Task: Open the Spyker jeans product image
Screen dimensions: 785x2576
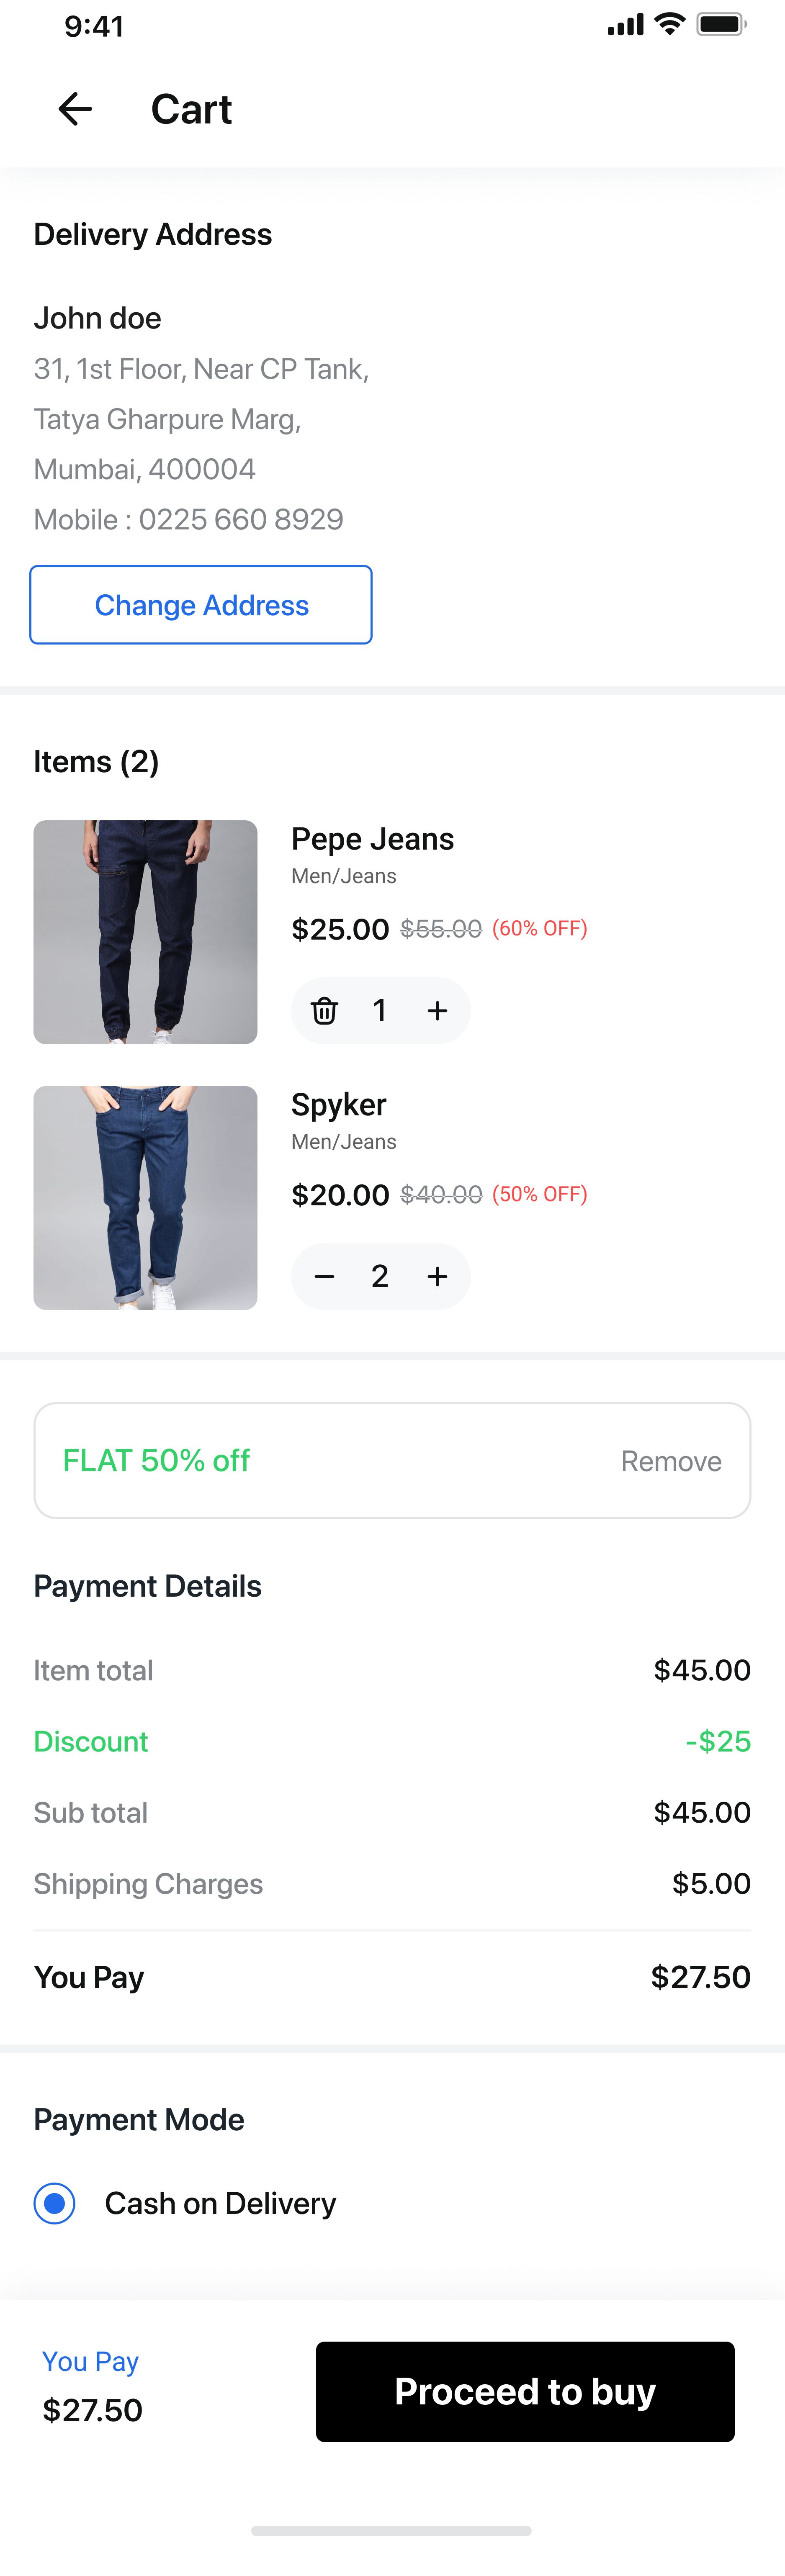Action: coord(145,1198)
